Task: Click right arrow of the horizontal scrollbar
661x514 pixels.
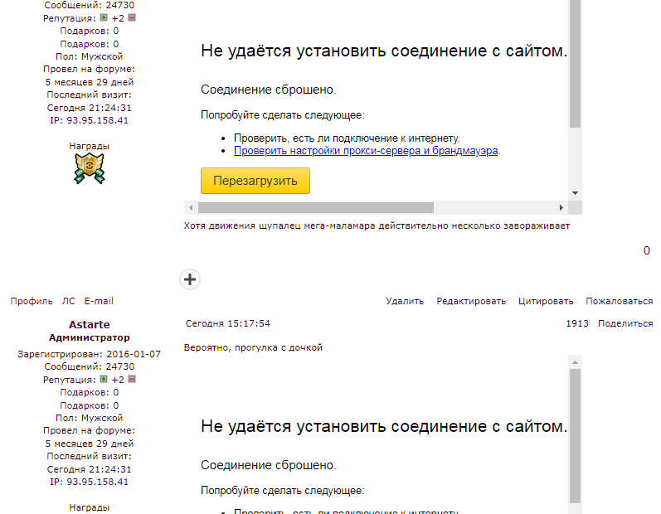Action: pyautogui.click(x=561, y=207)
